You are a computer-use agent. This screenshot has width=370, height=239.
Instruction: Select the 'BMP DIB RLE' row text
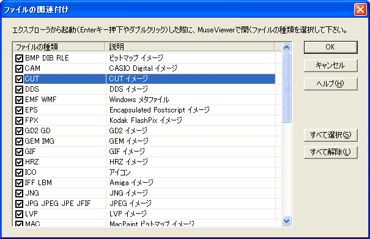46,58
